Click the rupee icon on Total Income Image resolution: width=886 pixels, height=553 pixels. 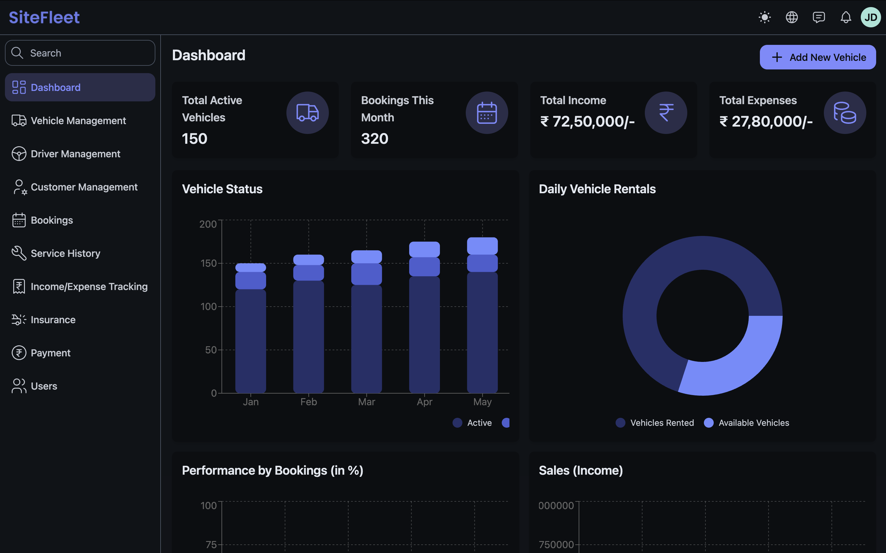(666, 113)
